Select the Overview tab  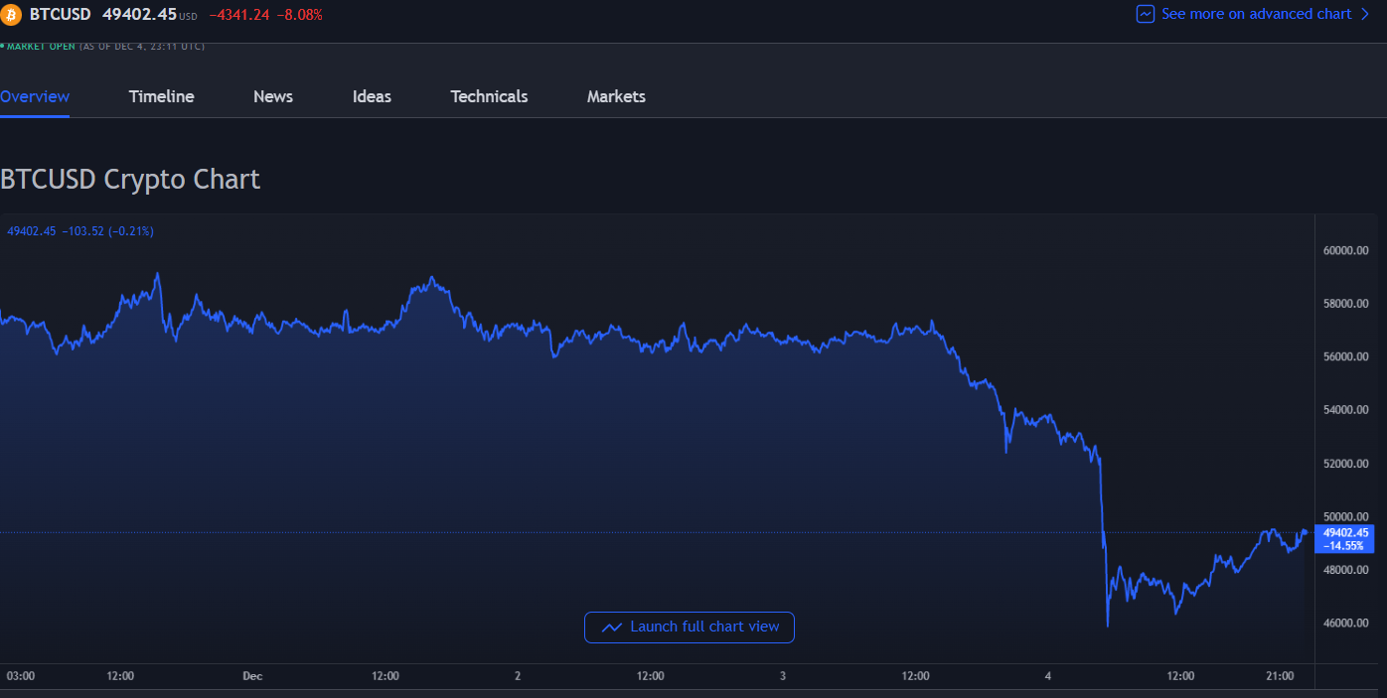35,96
